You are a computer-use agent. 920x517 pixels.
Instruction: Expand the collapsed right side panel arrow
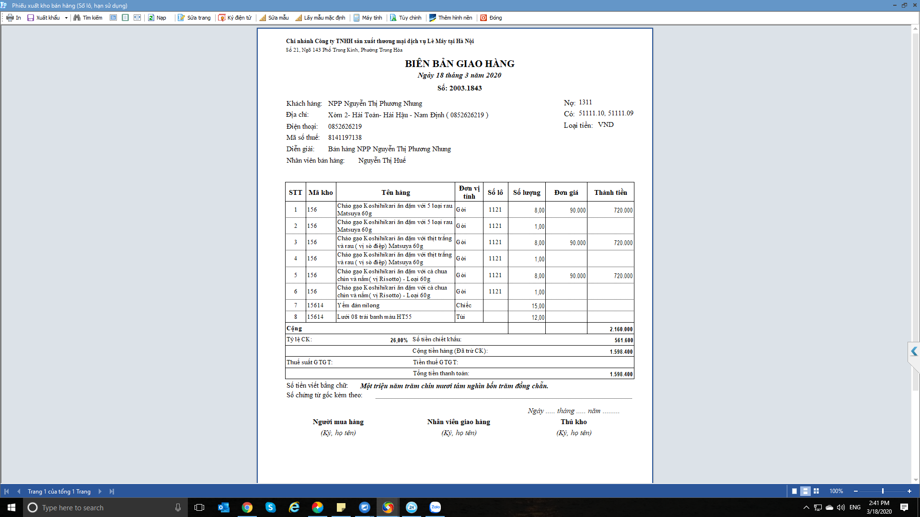[914, 352]
